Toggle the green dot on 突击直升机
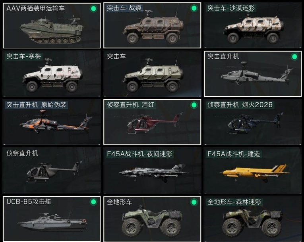This screenshot has width=304, height=242. pyautogui.click(x=294, y=56)
